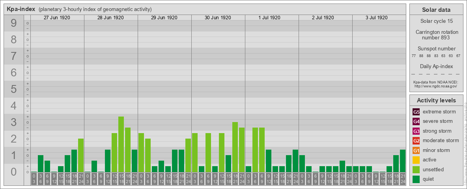Click the Kp scale number 2
The width and height of the screenshot is (467, 189).
13,139
